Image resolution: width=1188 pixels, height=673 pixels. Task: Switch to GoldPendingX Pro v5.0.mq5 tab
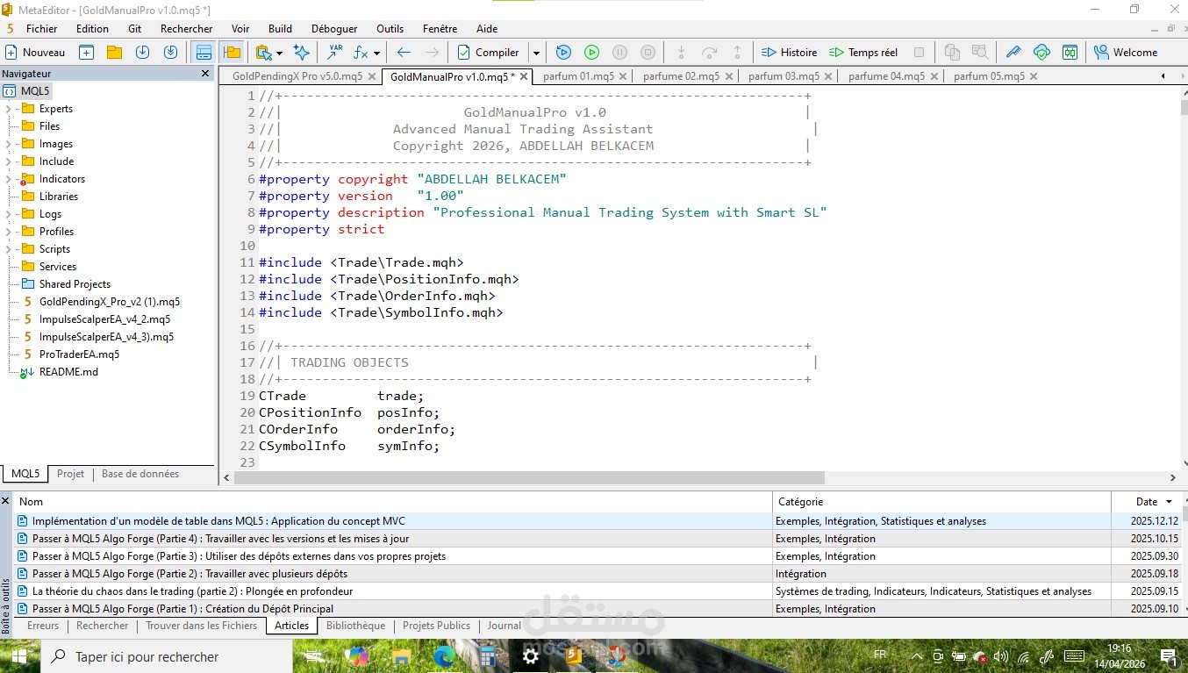click(x=297, y=76)
